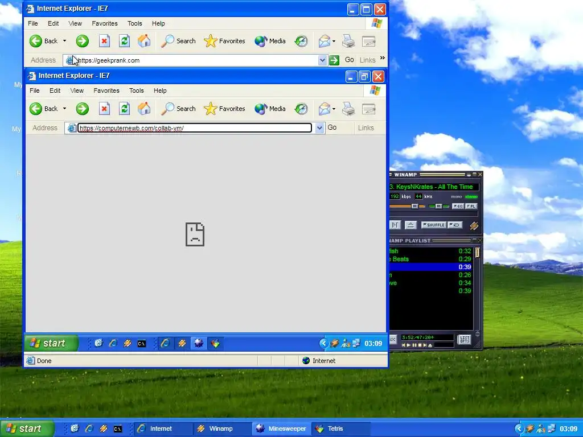Click Refresh icon in collab-vm window toolbar
The height and width of the screenshot is (437, 583).
[124, 109]
